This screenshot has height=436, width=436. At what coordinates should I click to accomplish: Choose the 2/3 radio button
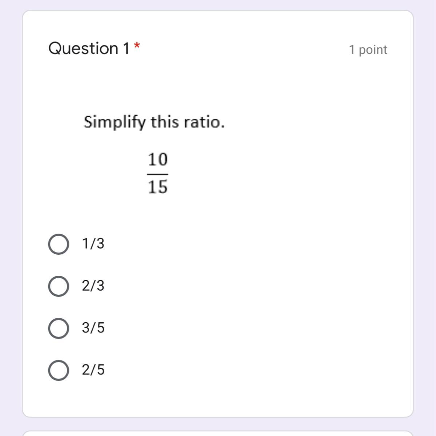point(59,286)
